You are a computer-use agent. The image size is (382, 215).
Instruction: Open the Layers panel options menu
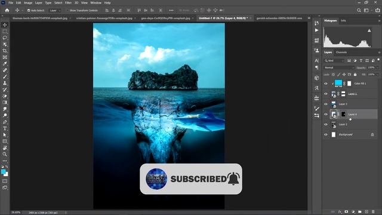pyautogui.click(x=379, y=53)
